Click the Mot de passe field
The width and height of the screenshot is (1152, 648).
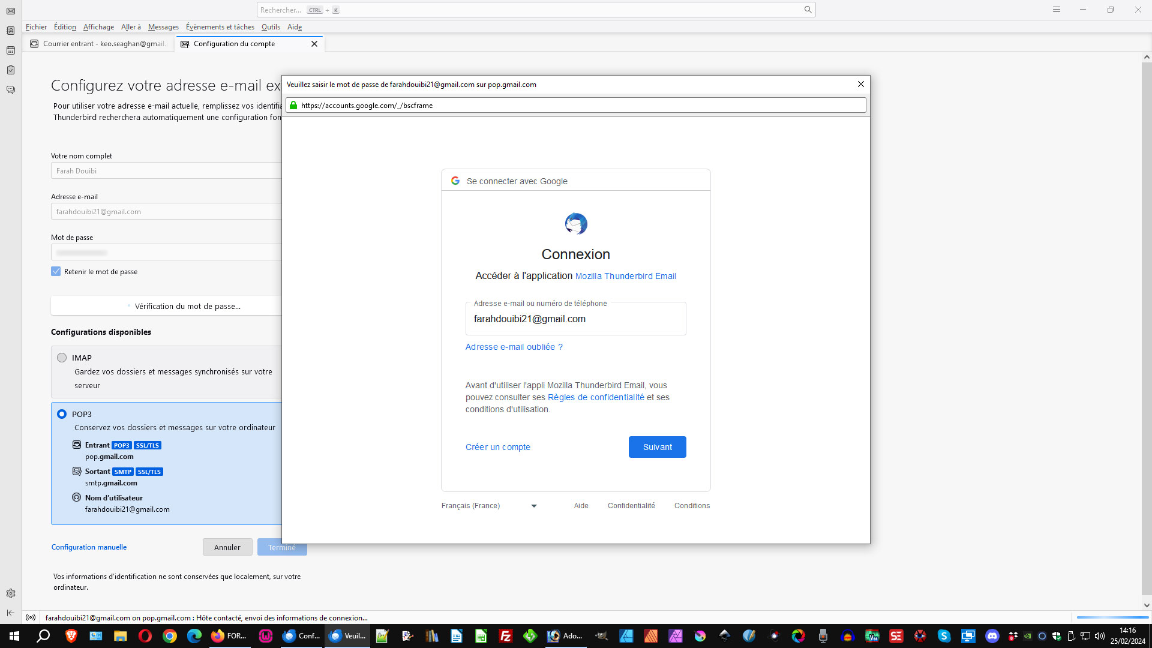166,253
